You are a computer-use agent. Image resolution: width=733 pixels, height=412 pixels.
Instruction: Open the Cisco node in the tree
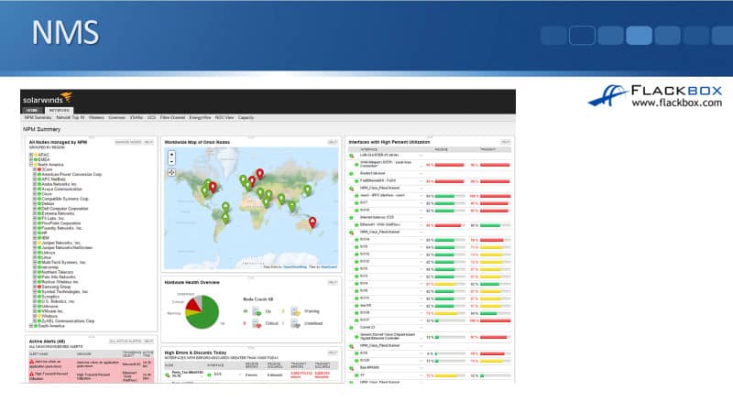47,192
